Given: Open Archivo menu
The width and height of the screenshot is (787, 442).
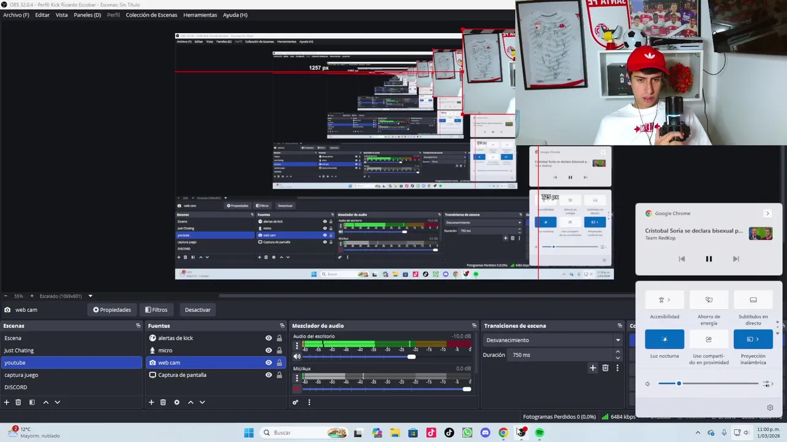Looking at the screenshot, I should [16, 15].
